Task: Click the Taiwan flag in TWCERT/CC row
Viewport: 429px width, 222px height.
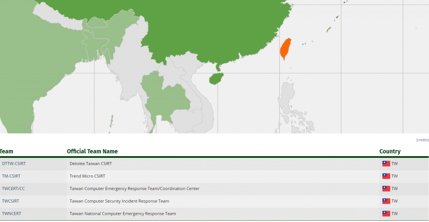Action: point(386,188)
